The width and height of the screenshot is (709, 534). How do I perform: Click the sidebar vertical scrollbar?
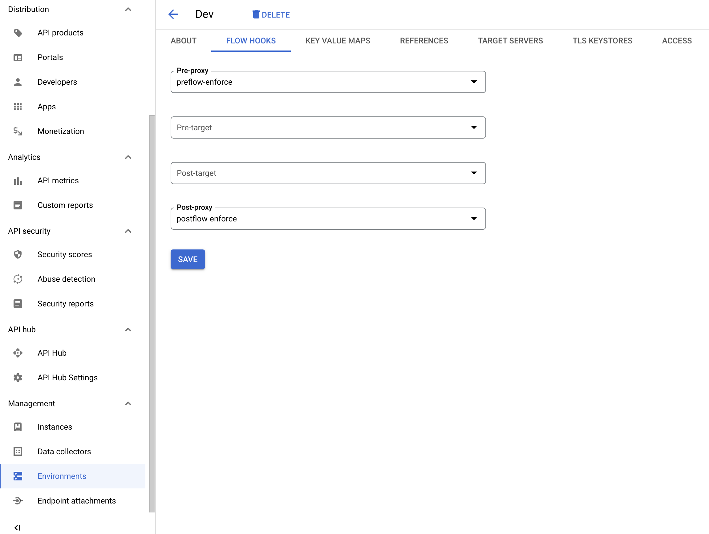(152, 314)
